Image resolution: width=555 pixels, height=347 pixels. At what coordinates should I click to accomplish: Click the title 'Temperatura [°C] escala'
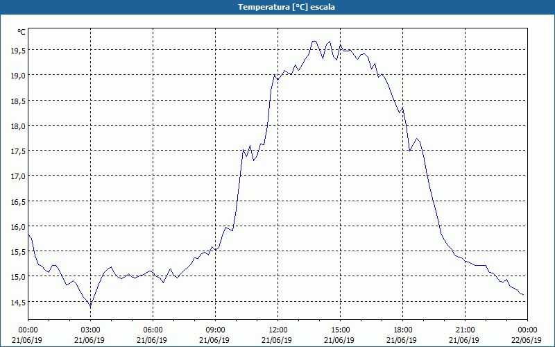tap(287, 7)
